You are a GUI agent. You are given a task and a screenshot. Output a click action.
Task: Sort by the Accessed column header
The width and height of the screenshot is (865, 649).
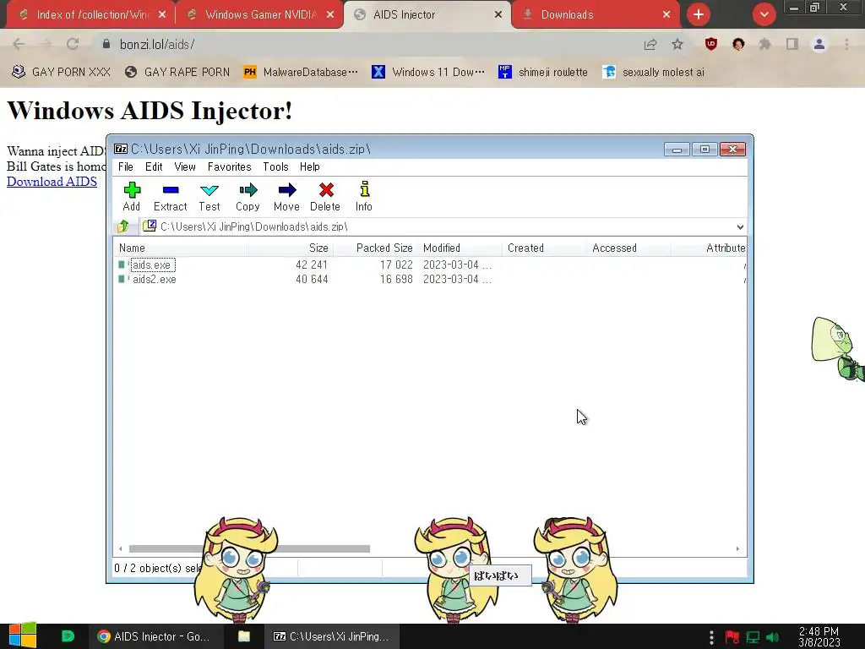[x=628, y=248]
